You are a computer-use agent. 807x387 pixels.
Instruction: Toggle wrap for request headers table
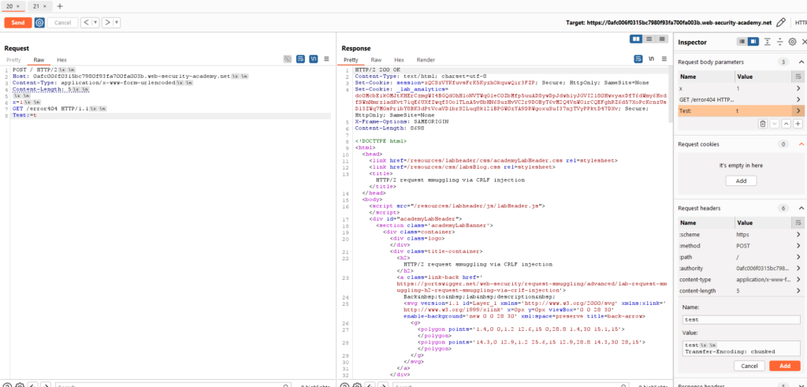pyautogui.click(x=798, y=223)
